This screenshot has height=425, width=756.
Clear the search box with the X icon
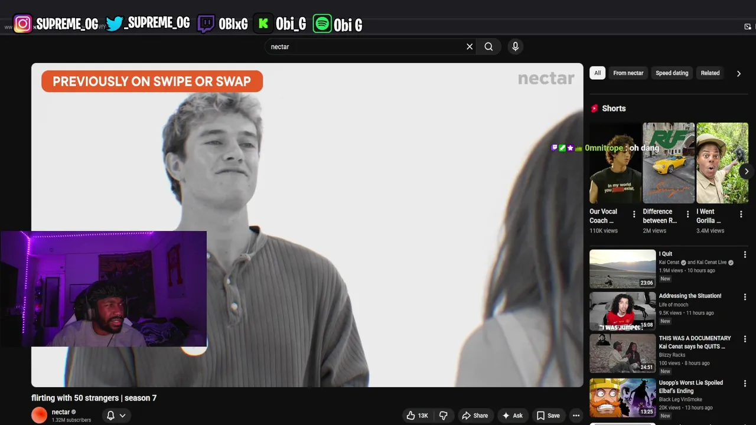470,47
